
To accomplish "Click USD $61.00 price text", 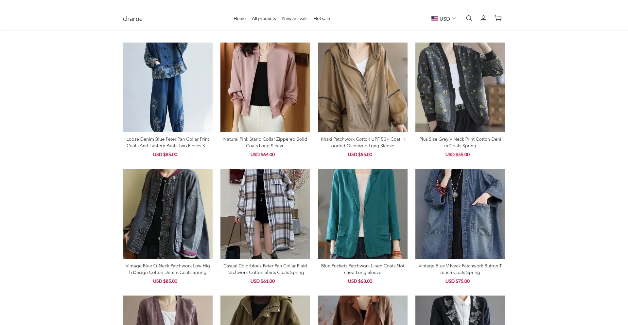I will (x=263, y=281).
